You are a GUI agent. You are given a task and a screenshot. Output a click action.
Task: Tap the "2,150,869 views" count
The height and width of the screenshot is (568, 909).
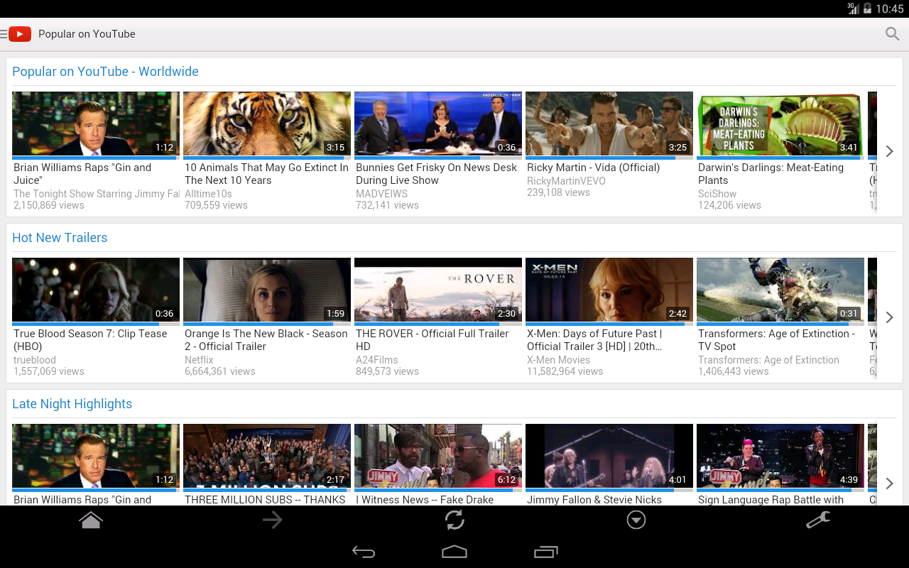coord(49,205)
